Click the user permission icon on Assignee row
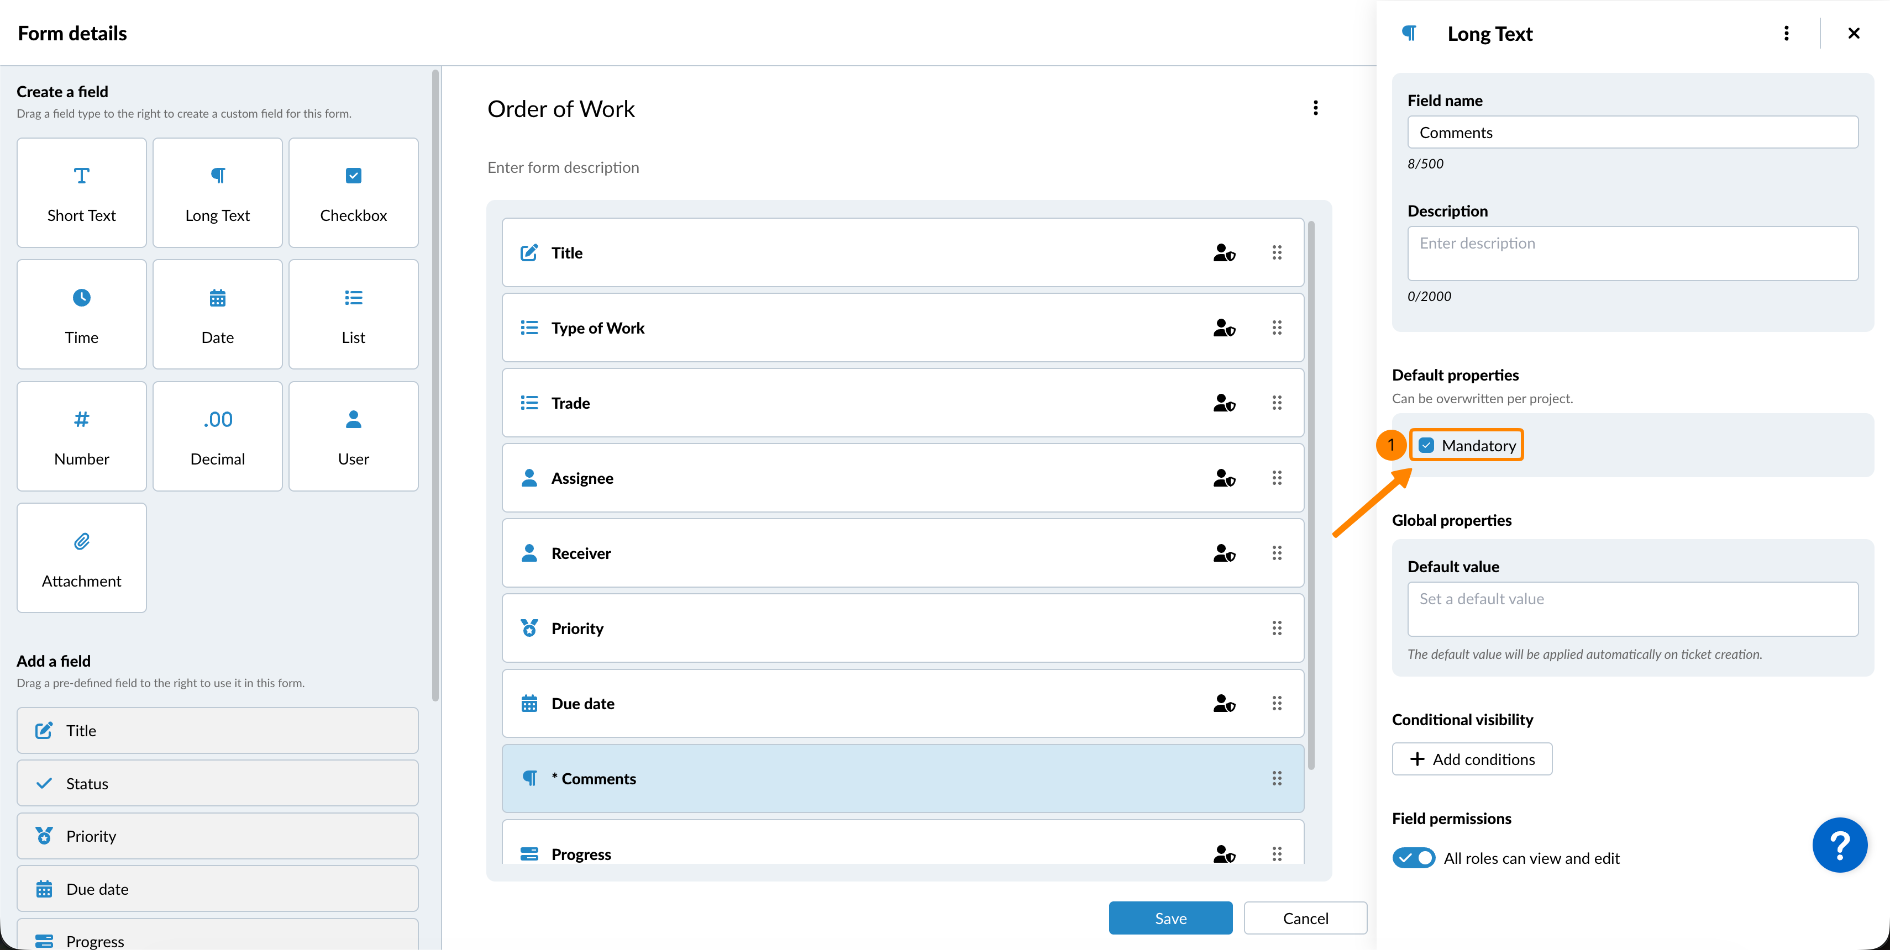The height and width of the screenshot is (950, 1890). [x=1224, y=478]
